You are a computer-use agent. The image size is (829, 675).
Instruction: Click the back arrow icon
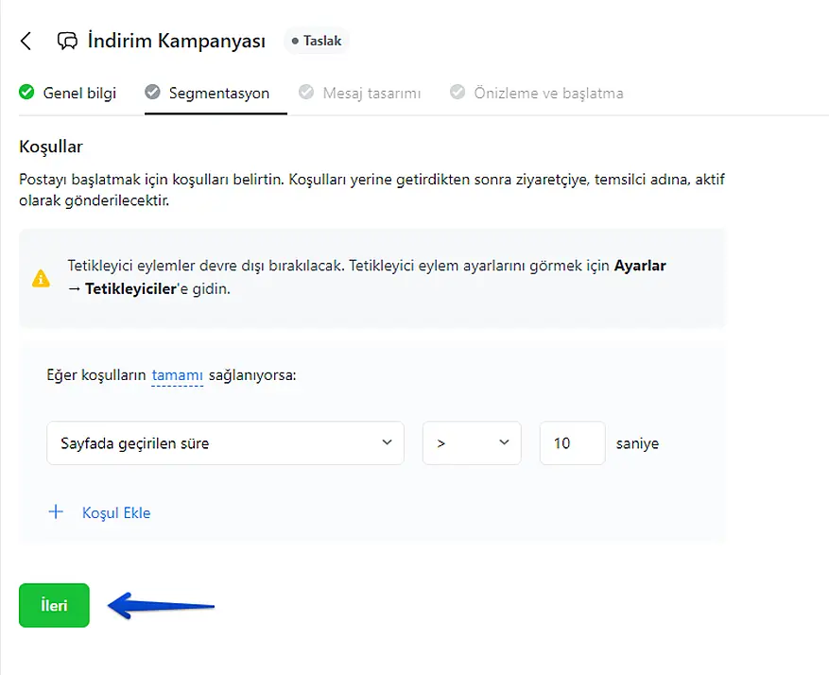[26, 41]
